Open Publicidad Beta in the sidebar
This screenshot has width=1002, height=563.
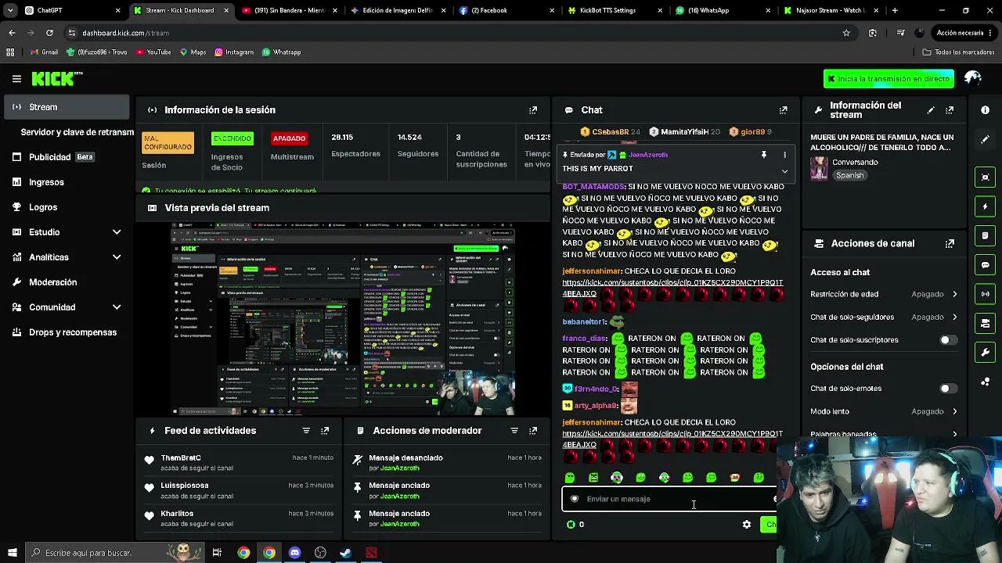pos(66,157)
